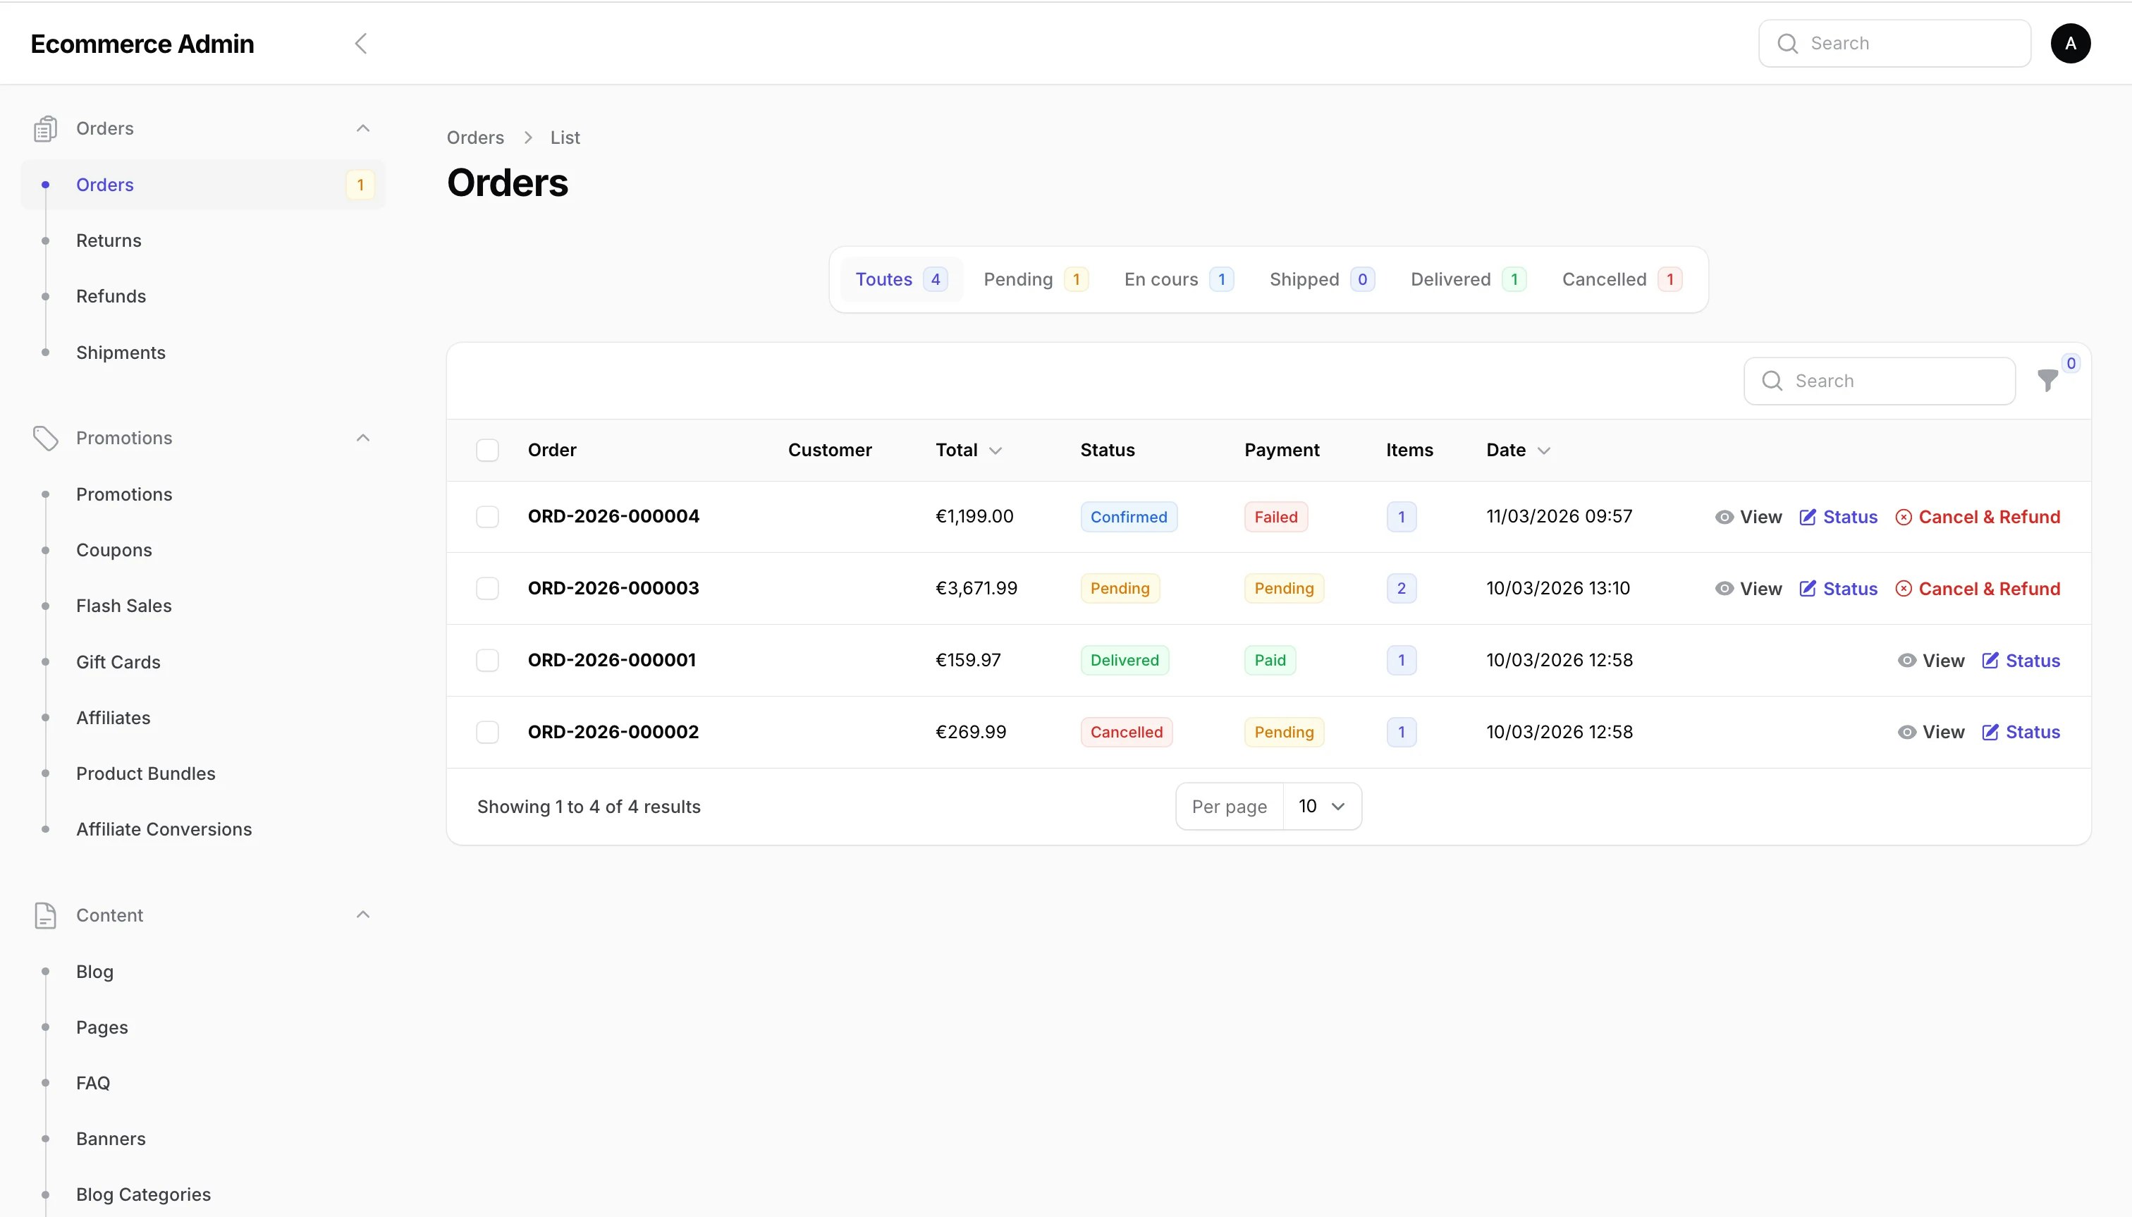The image size is (2132, 1217).
Task: Open the Shipments sidebar link
Action: click(x=121, y=353)
